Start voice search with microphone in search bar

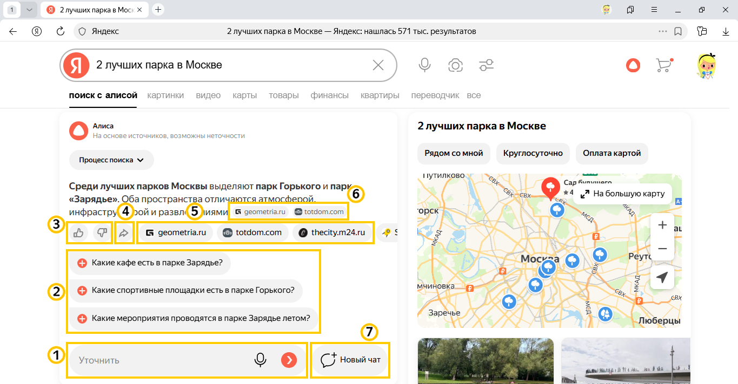425,65
